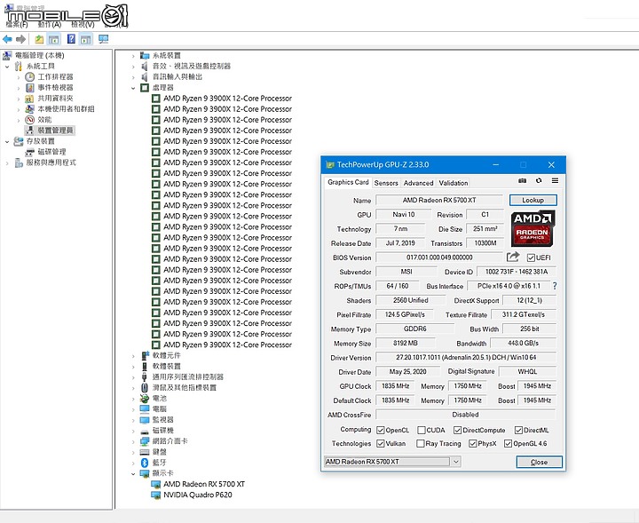Viewport: 639px width, 523px height.
Task: Toggle the OpenCL checkbox
Action: click(x=381, y=430)
